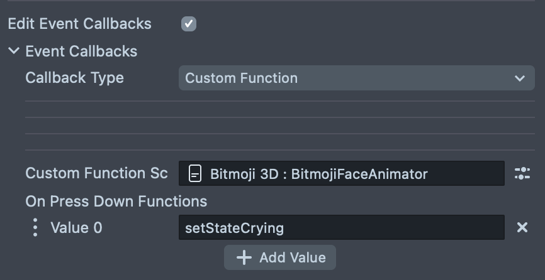
Task: Click the BitmojiFaceAnimator text in script field
Action: point(359,174)
